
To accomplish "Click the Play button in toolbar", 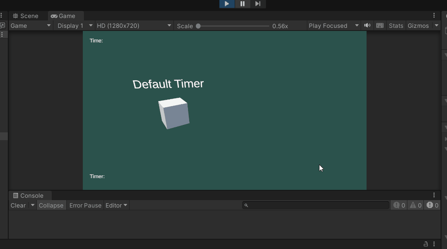I will (x=227, y=4).
